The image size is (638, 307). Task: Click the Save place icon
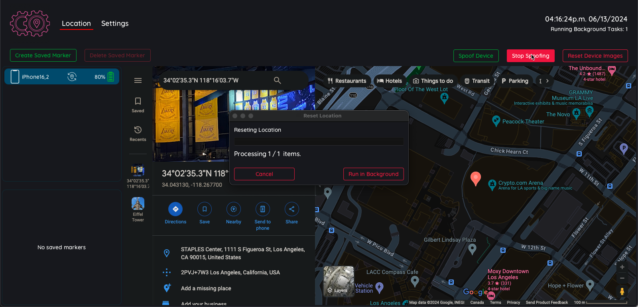coord(205,209)
